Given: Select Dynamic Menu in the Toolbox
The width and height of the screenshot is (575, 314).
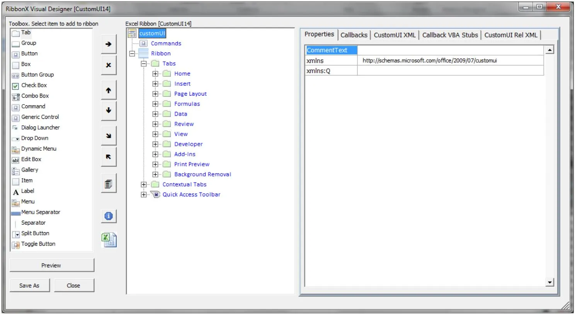Looking at the screenshot, I should click(39, 149).
